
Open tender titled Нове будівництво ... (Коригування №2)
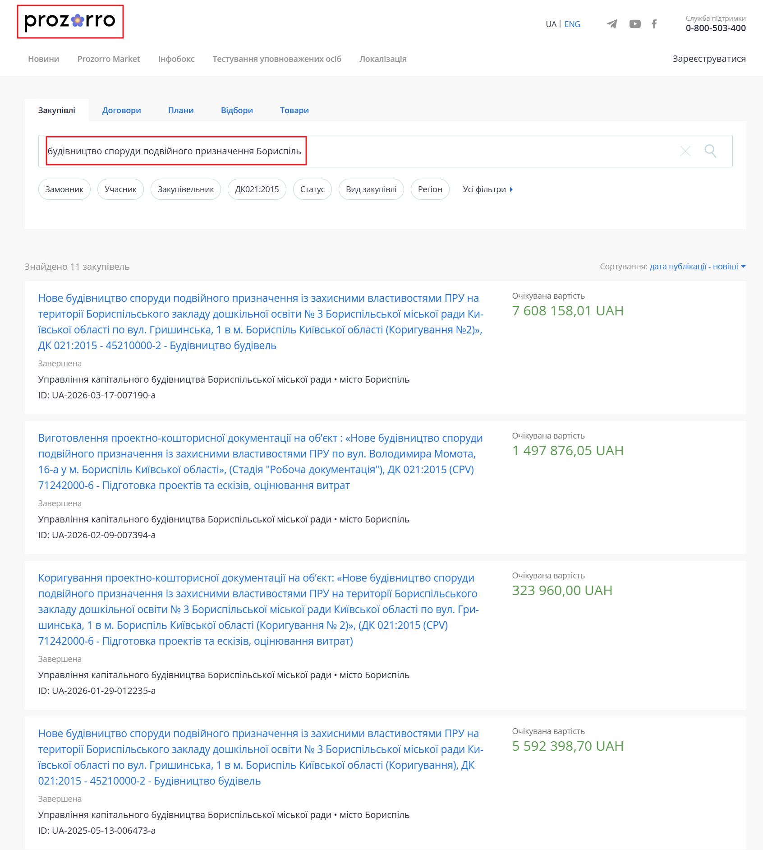tap(261, 322)
